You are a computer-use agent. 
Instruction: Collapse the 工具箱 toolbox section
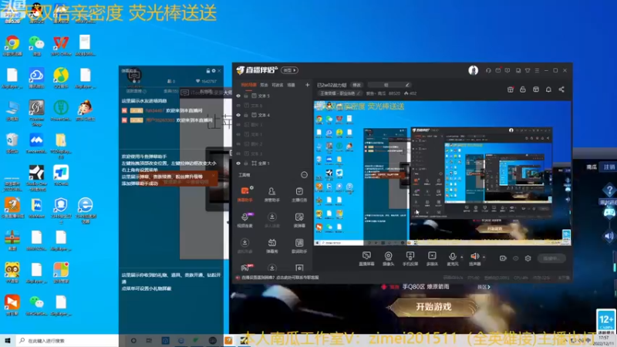(x=304, y=175)
